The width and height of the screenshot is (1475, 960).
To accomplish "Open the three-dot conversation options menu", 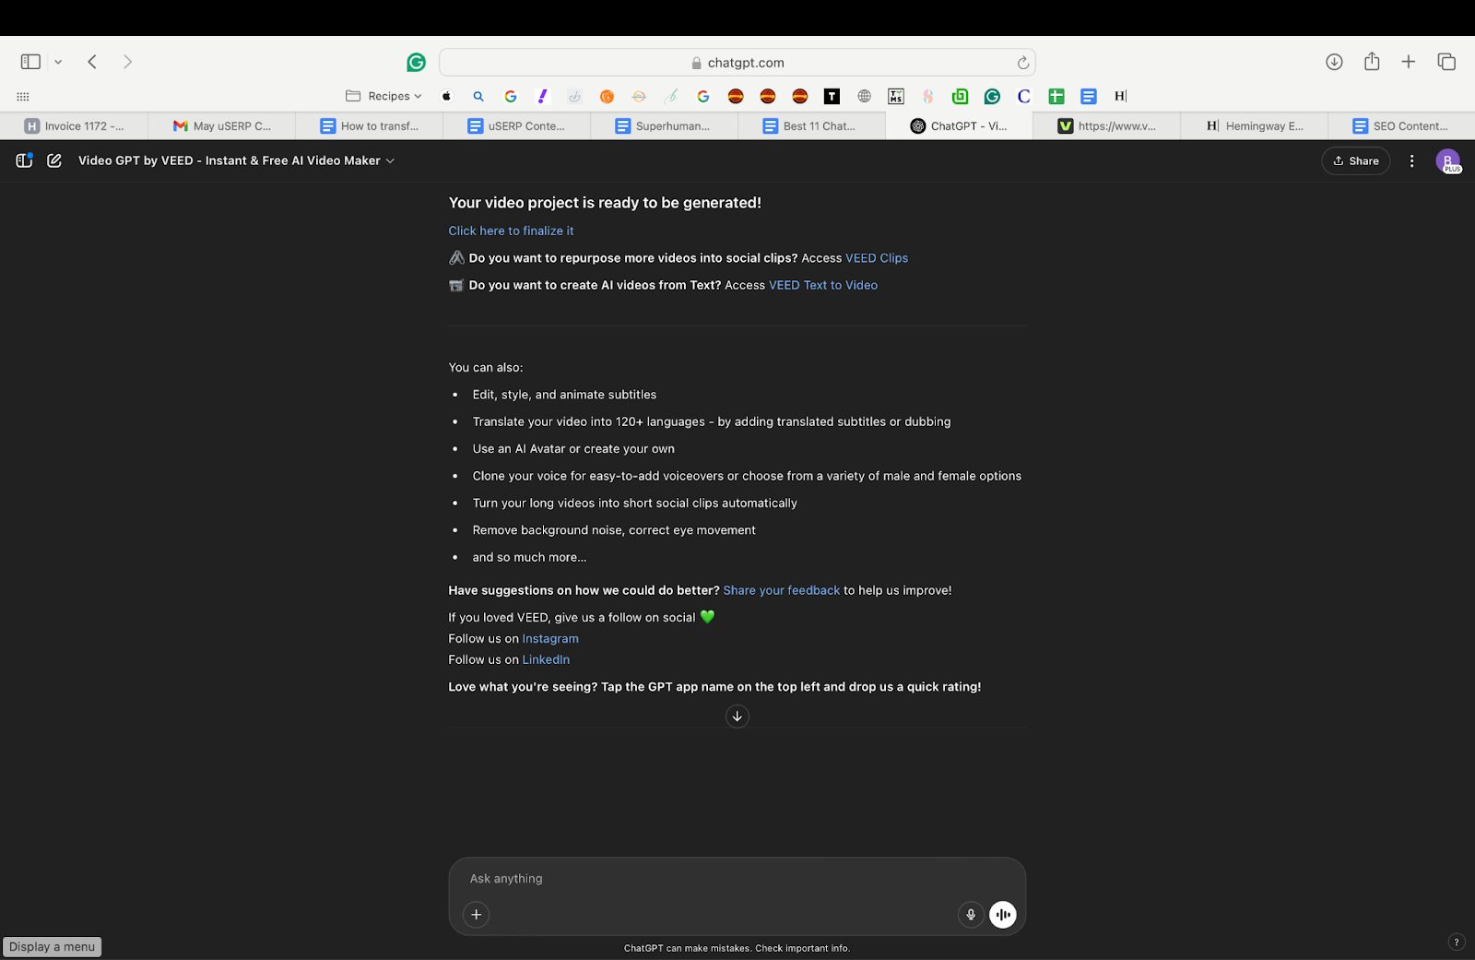I will [x=1411, y=160].
